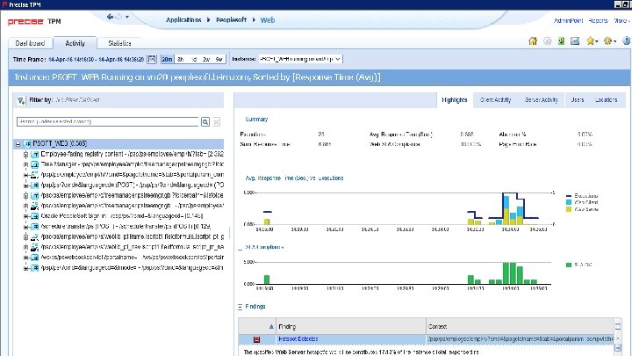Open the Locations tab
This screenshot has height=356, width=632.
coord(607,100)
